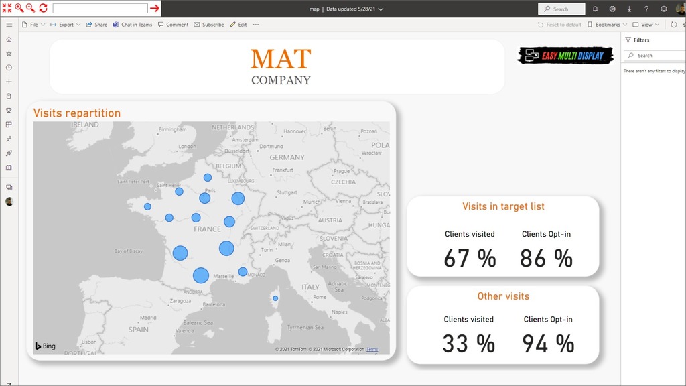Image resolution: width=686 pixels, height=386 pixels.
Task: Open Shared with me people icon
Action: click(9, 139)
